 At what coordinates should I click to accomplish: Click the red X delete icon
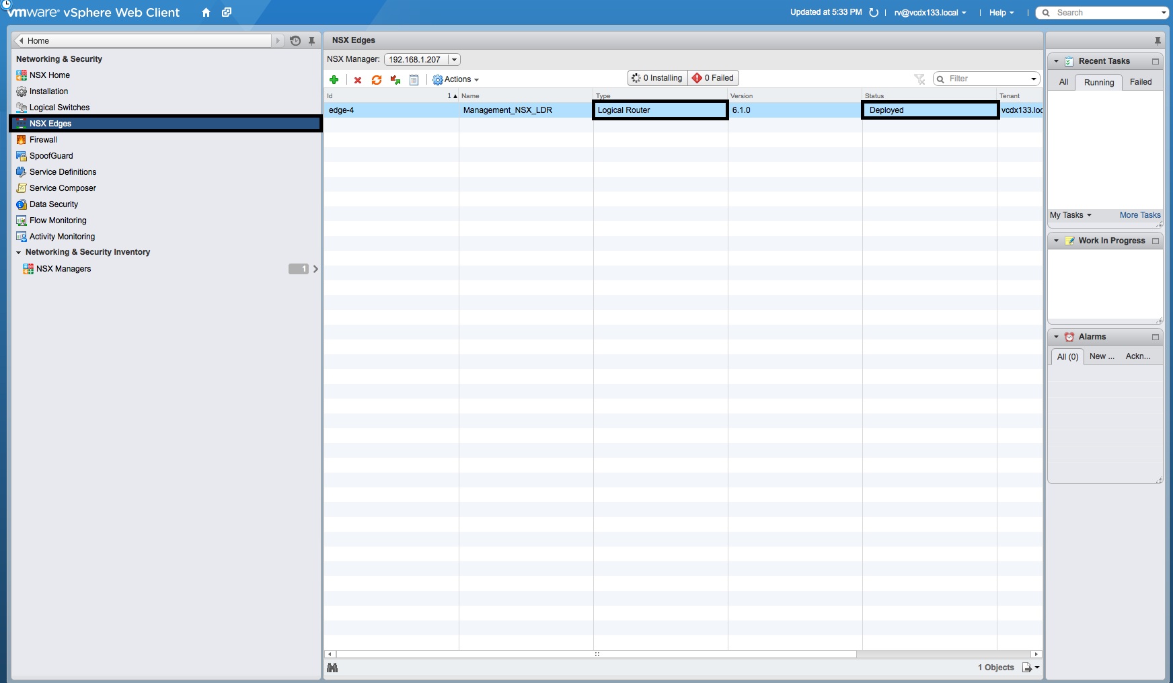click(358, 80)
